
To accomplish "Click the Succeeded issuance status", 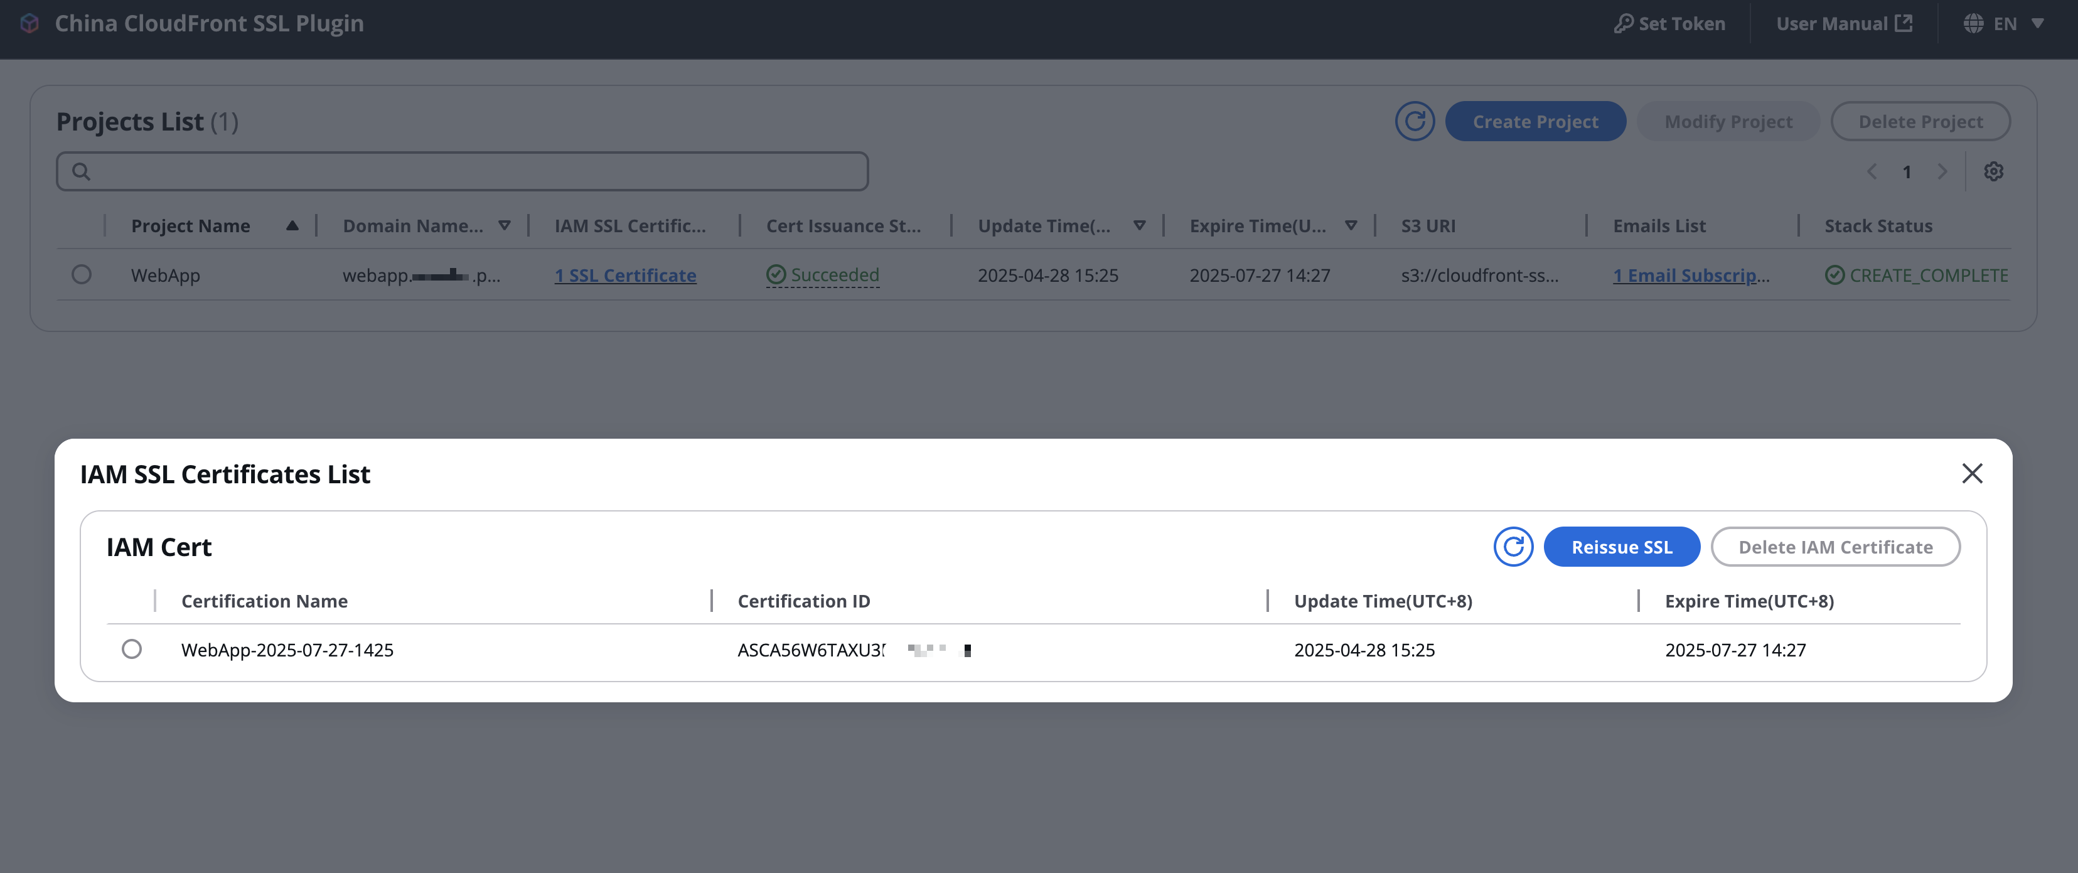I will pyautogui.click(x=823, y=275).
